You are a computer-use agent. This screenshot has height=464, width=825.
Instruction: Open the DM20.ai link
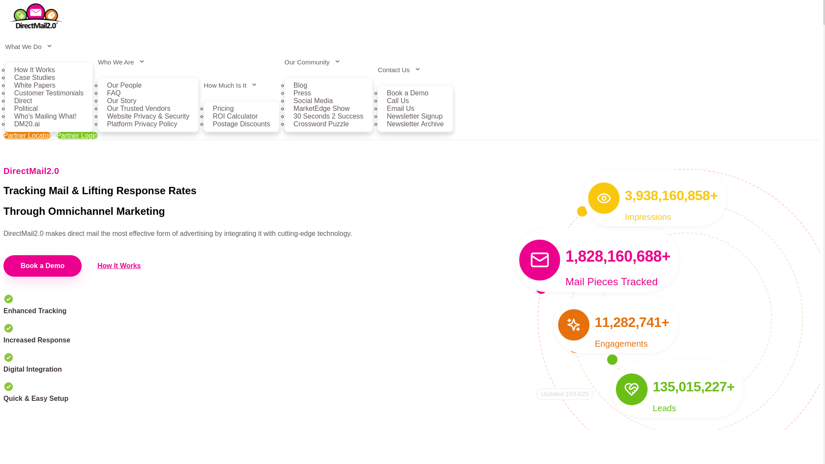27,124
